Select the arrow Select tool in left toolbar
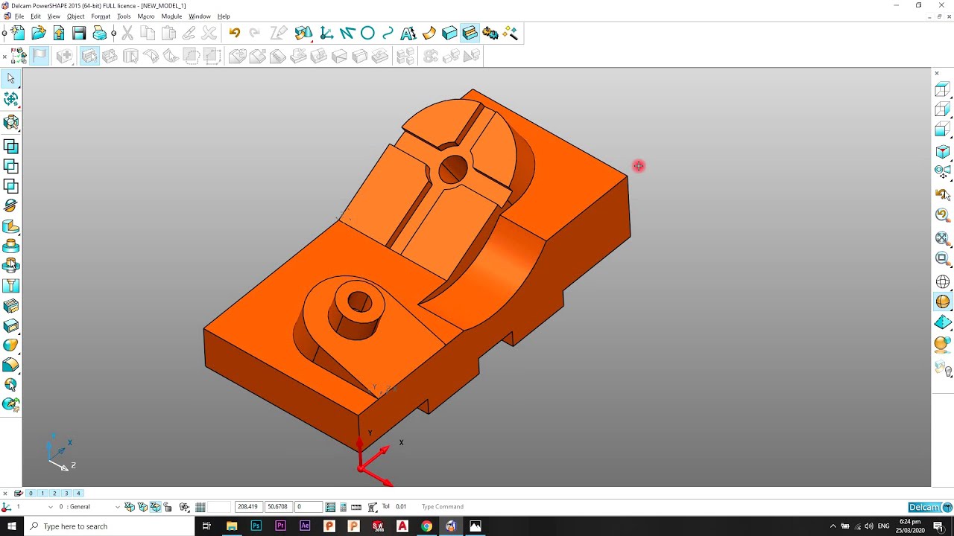The height and width of the screenshot is (536, 954). 10,79
